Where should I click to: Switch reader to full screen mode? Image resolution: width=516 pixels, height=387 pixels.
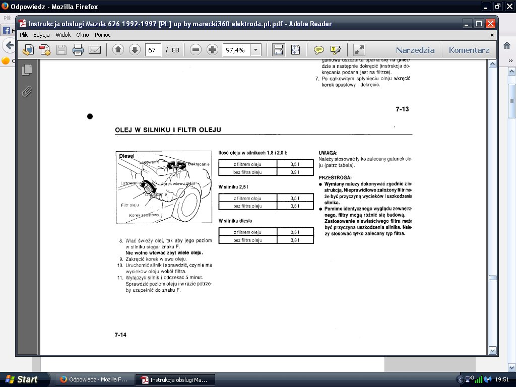tap(359, 50)
